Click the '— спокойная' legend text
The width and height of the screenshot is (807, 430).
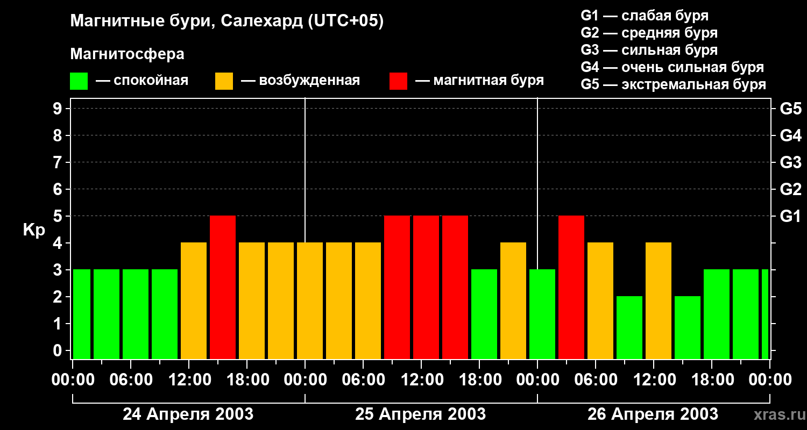142,81
